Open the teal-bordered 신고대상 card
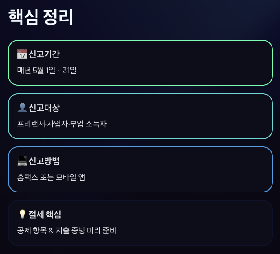 click(140, 116)
